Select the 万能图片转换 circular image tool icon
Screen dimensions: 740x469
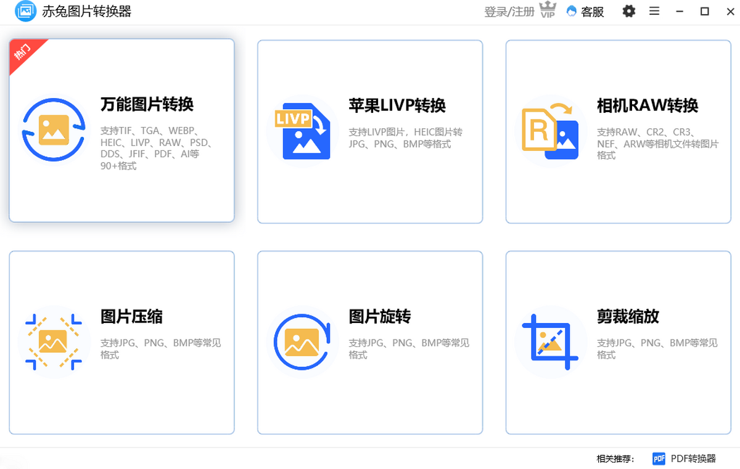pyautogui.click(x=54, y=131)
